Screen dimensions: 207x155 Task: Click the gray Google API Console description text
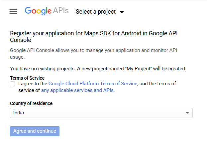pos(93,54)
